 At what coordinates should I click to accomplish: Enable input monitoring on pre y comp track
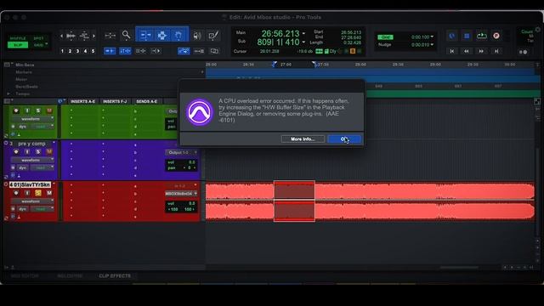click(x=27, y=151)
